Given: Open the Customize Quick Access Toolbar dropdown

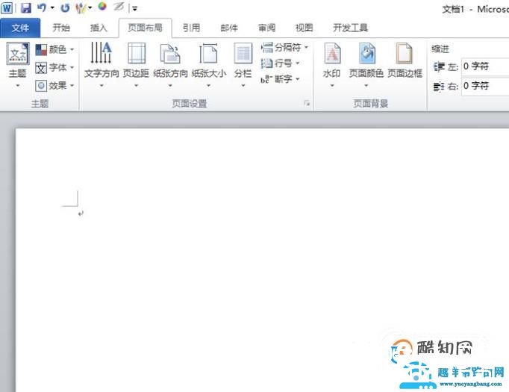Looking at the screenshot, I should (135, 8).
